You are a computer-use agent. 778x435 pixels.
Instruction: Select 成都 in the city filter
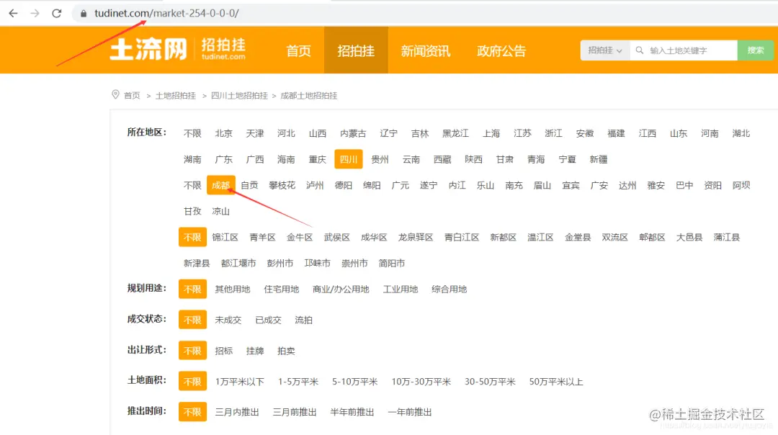(220, 185)
